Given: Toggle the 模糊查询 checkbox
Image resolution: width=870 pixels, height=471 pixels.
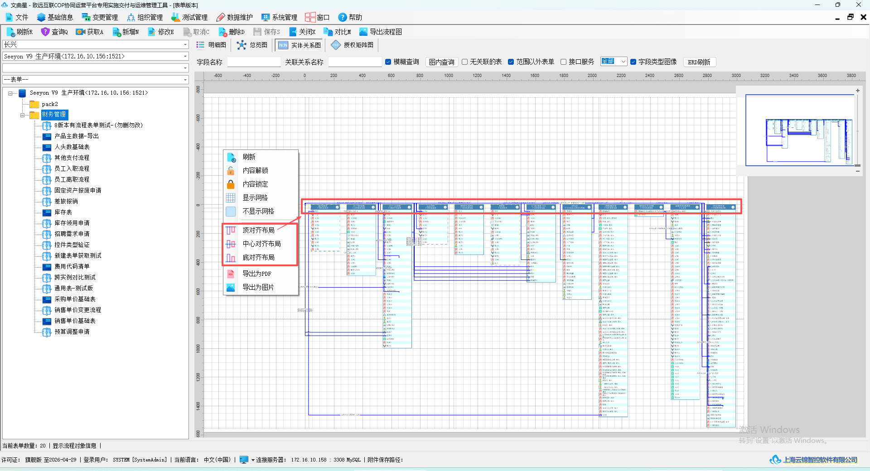Looking at the screenshot, I should (388, 62).
